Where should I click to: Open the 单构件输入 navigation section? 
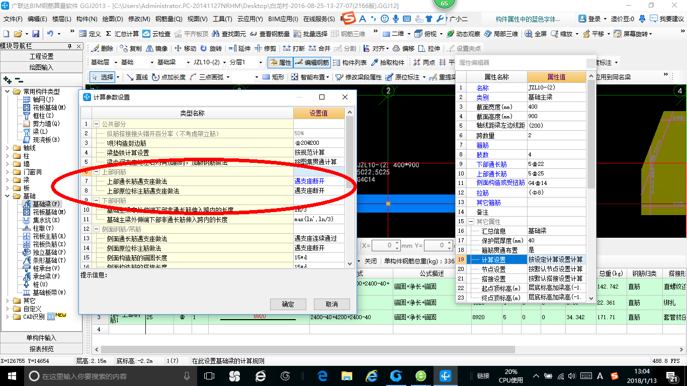[x=41, y=338]
